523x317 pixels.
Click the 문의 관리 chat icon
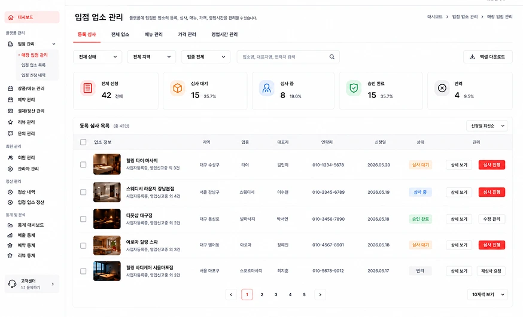pos(10,133)
